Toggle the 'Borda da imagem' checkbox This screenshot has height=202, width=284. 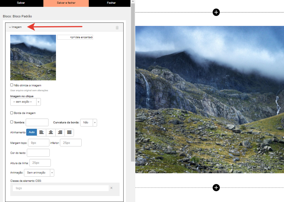click(x=12, y=113)
